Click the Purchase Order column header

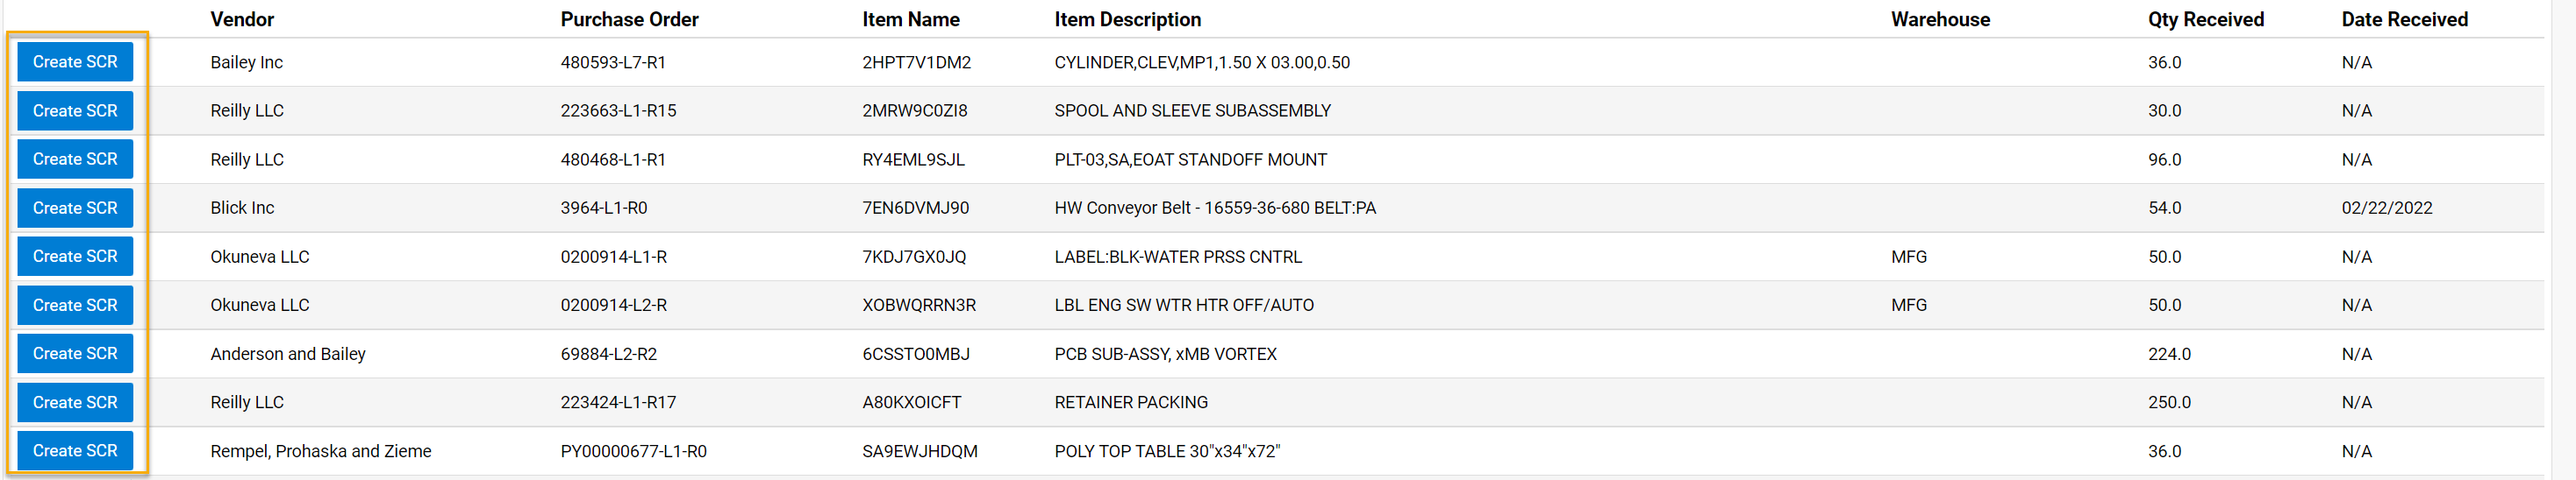tap(629, 19)
